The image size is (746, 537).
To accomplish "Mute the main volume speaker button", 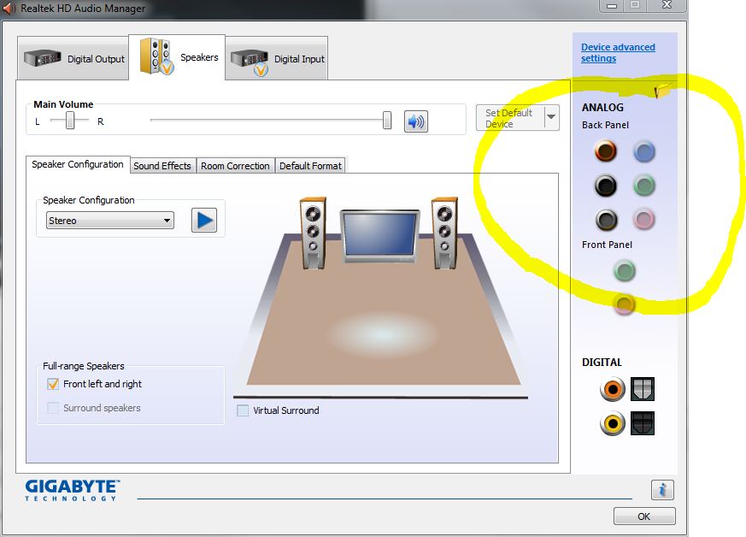I will [x=416, y=121].
